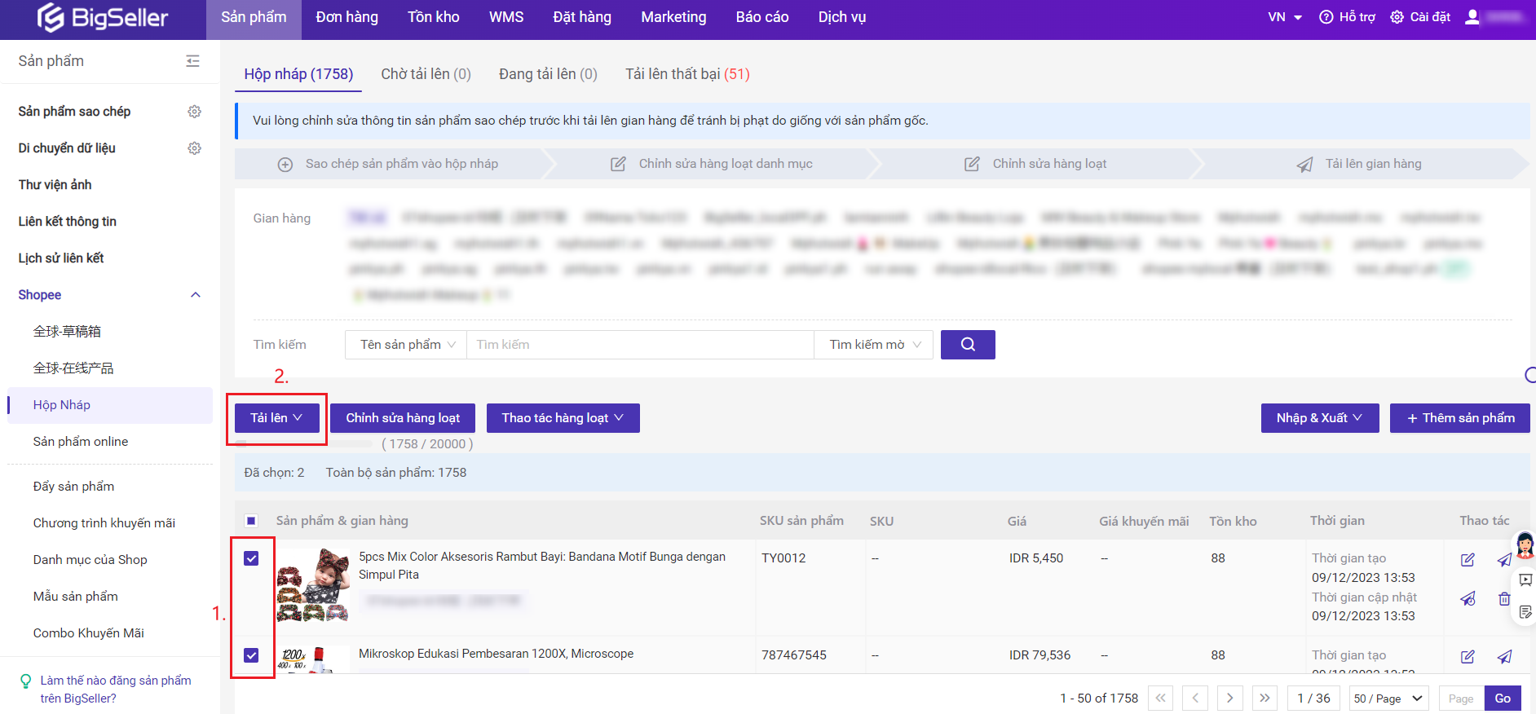
Task: Click the gear icon next to Di chuyển dữ liệu
Action: [x=194, y=148]
